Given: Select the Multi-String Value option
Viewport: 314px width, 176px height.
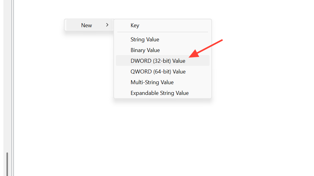Looking at the screenshot, I should [x=152, y=82].
